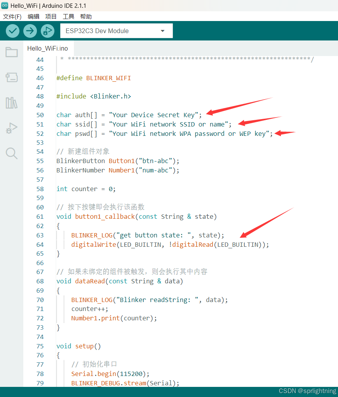The image size is (338, 397).
Task: Click "int counter = 0;" line
Action: click(x=86, y=189)
